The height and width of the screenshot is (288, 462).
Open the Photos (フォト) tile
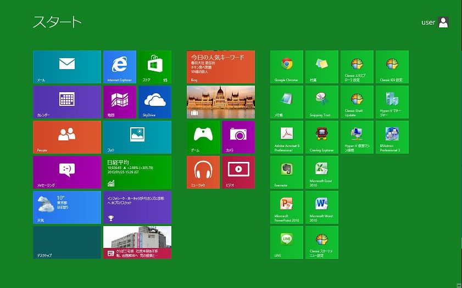(137, 137)
